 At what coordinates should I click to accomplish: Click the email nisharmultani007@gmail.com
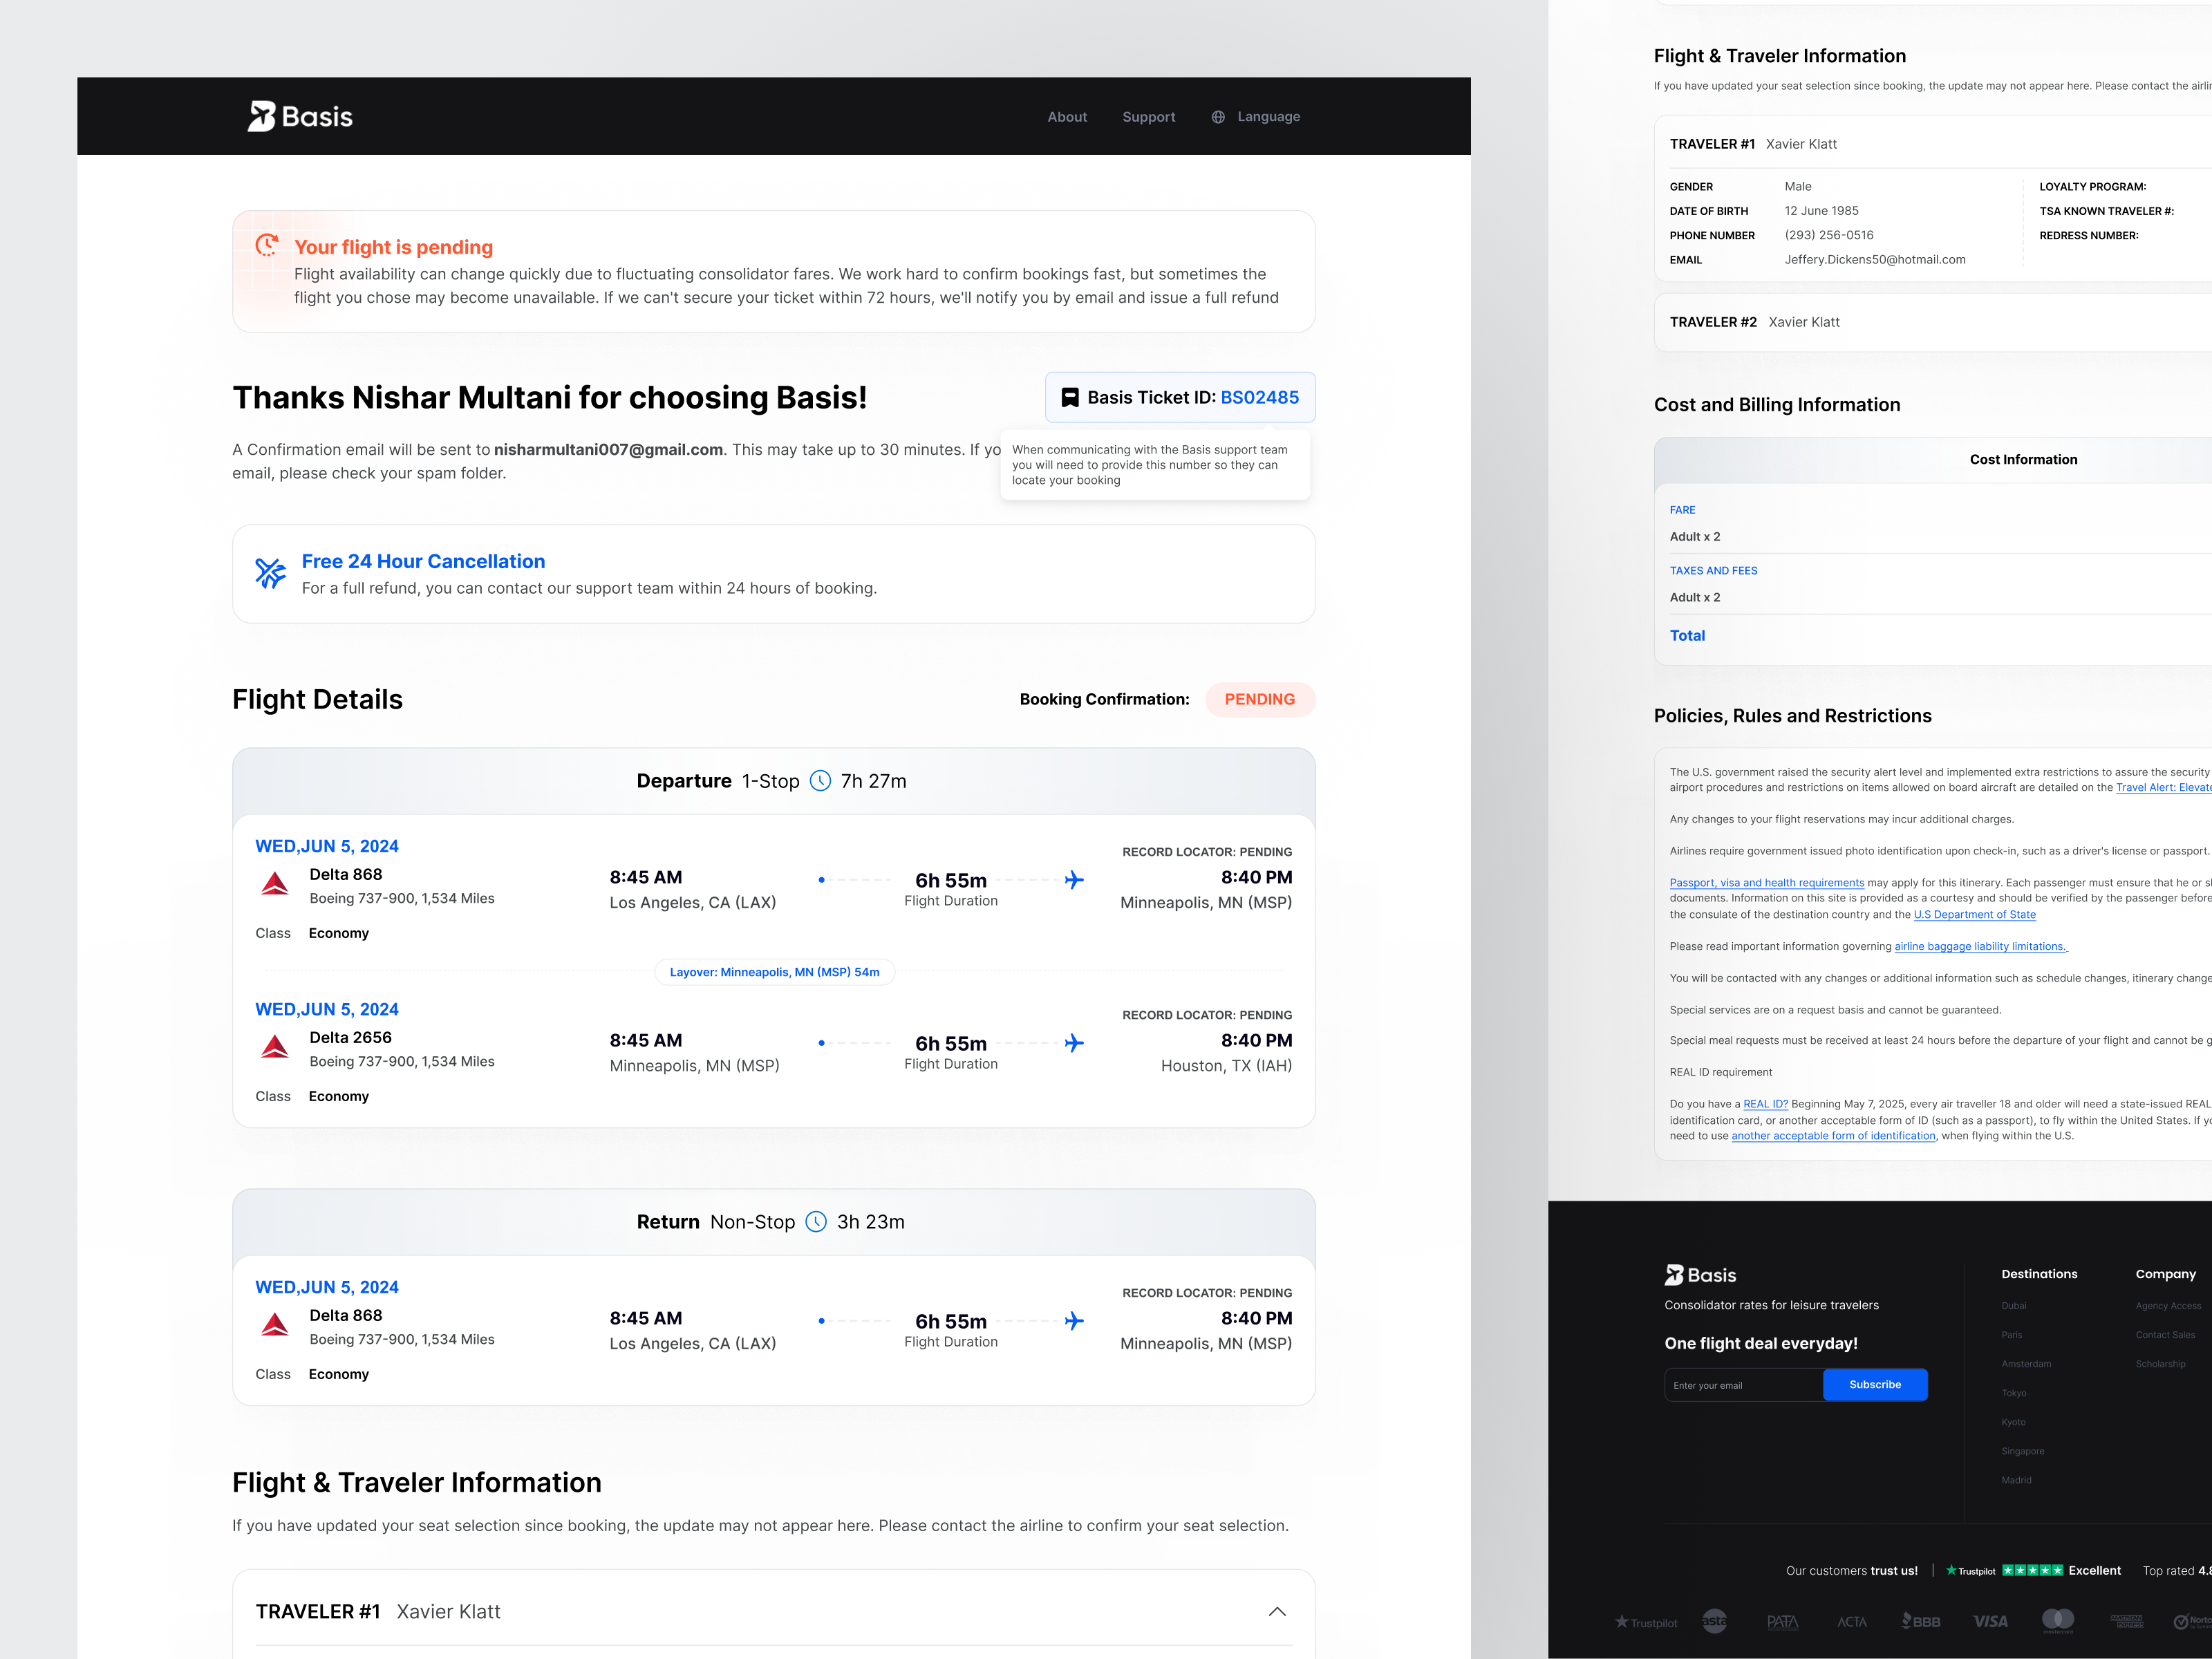point(608,450)
